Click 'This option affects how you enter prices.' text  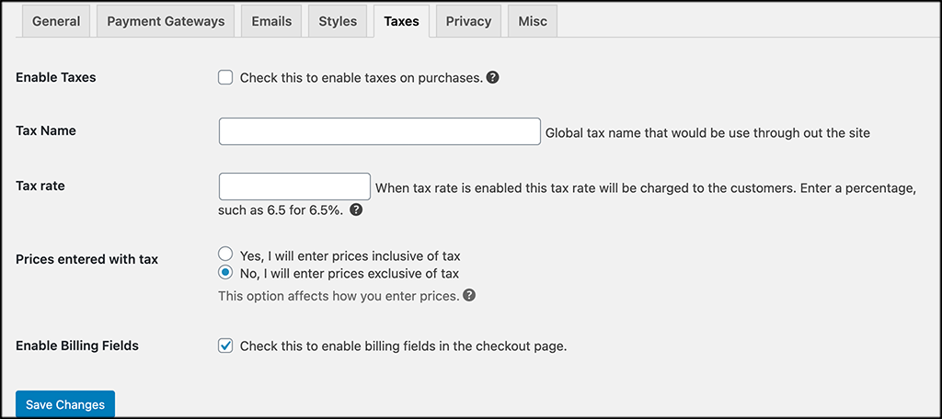click(339, 296)
